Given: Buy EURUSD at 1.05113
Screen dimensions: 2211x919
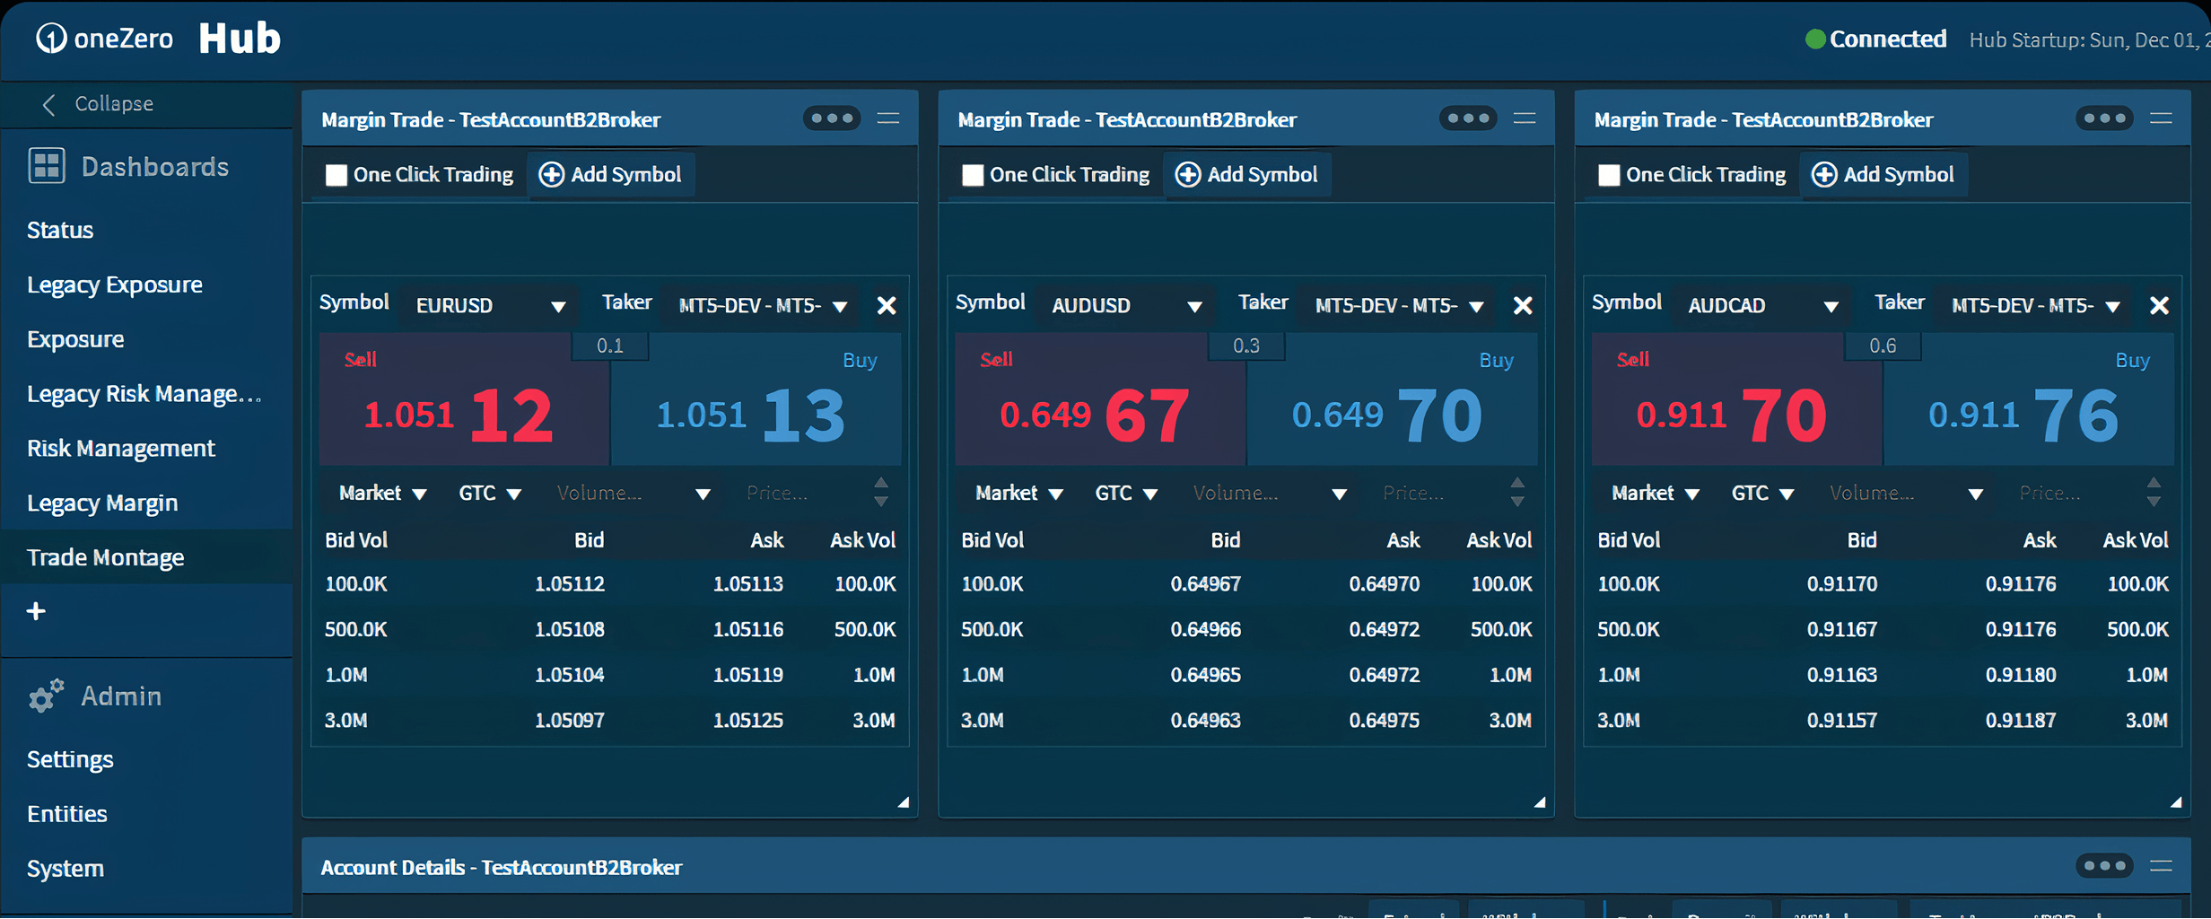Looking at the screenshot, I should tap(756, 399).
